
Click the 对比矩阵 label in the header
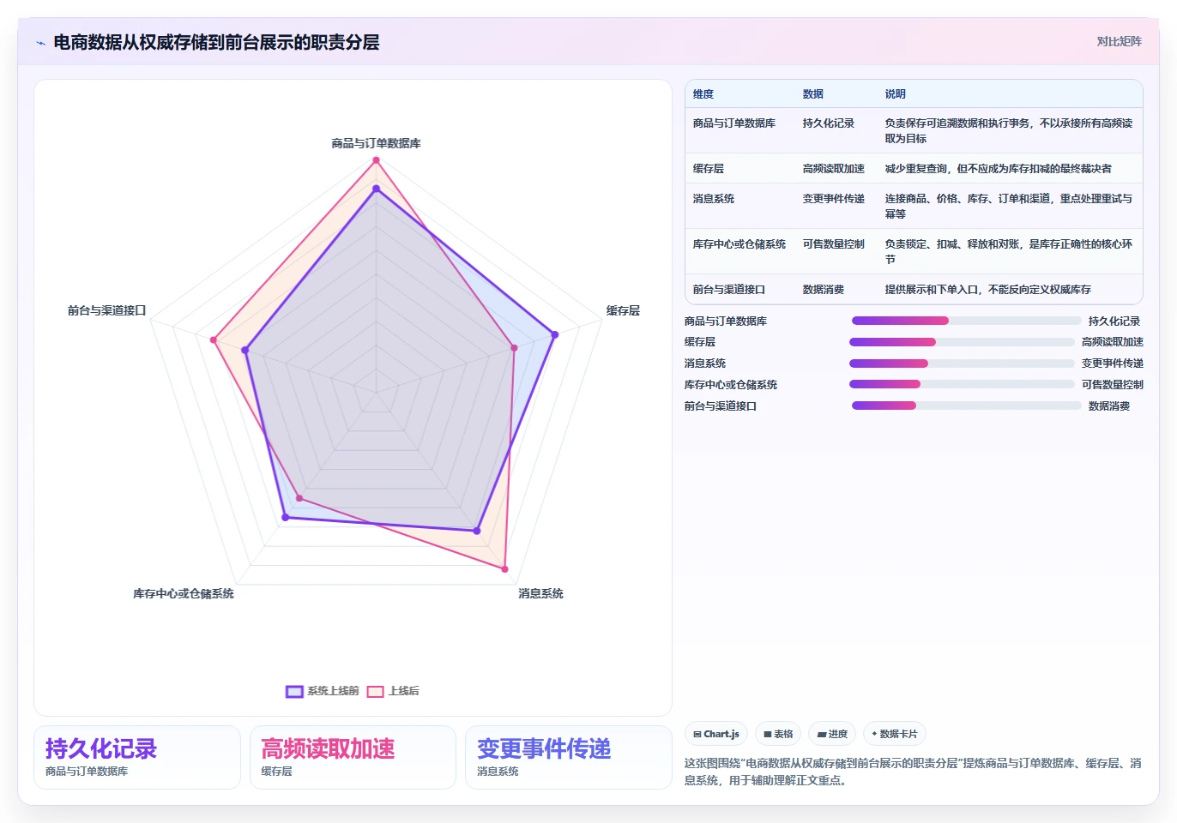[x=1119, y=41]
